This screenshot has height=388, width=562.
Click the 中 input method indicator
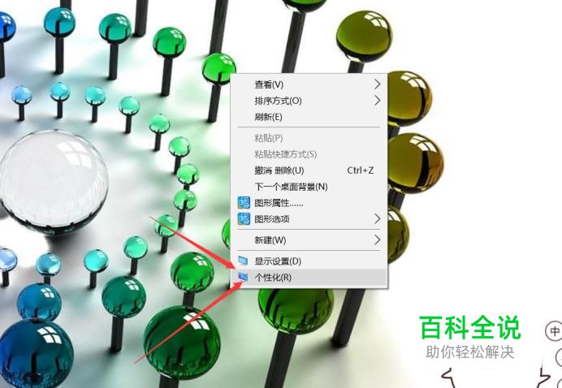pyautogui.click(x=554, y=331)
